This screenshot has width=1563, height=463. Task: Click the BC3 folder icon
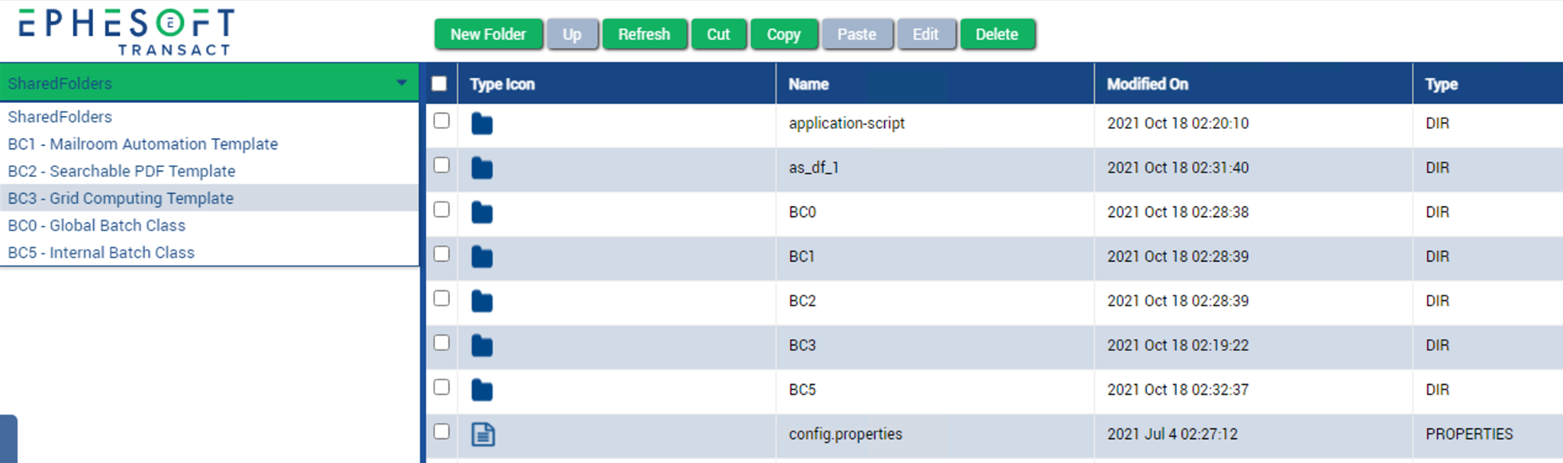482,346
